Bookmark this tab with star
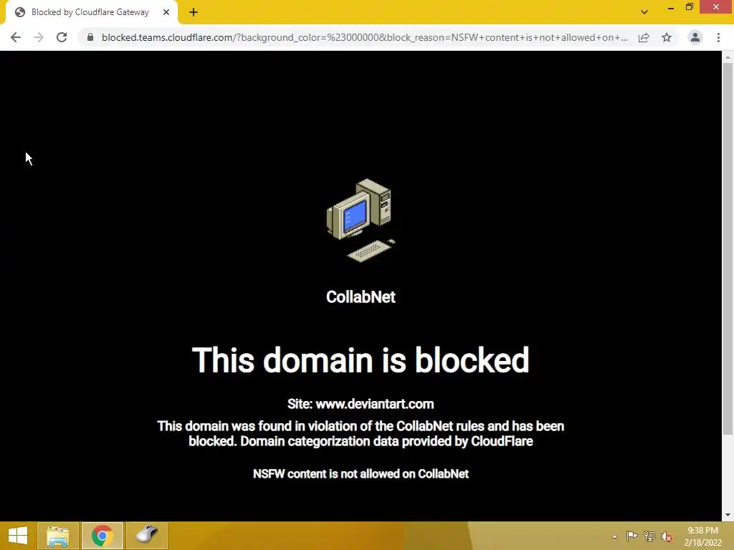 [x=667, y=37]
